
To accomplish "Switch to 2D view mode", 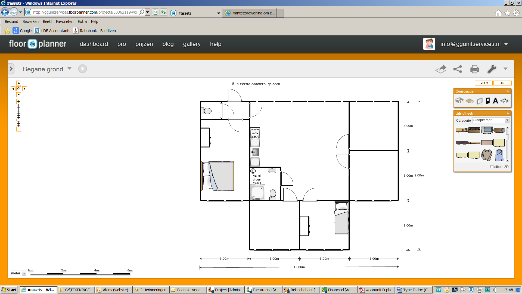I will pos(484,83).
